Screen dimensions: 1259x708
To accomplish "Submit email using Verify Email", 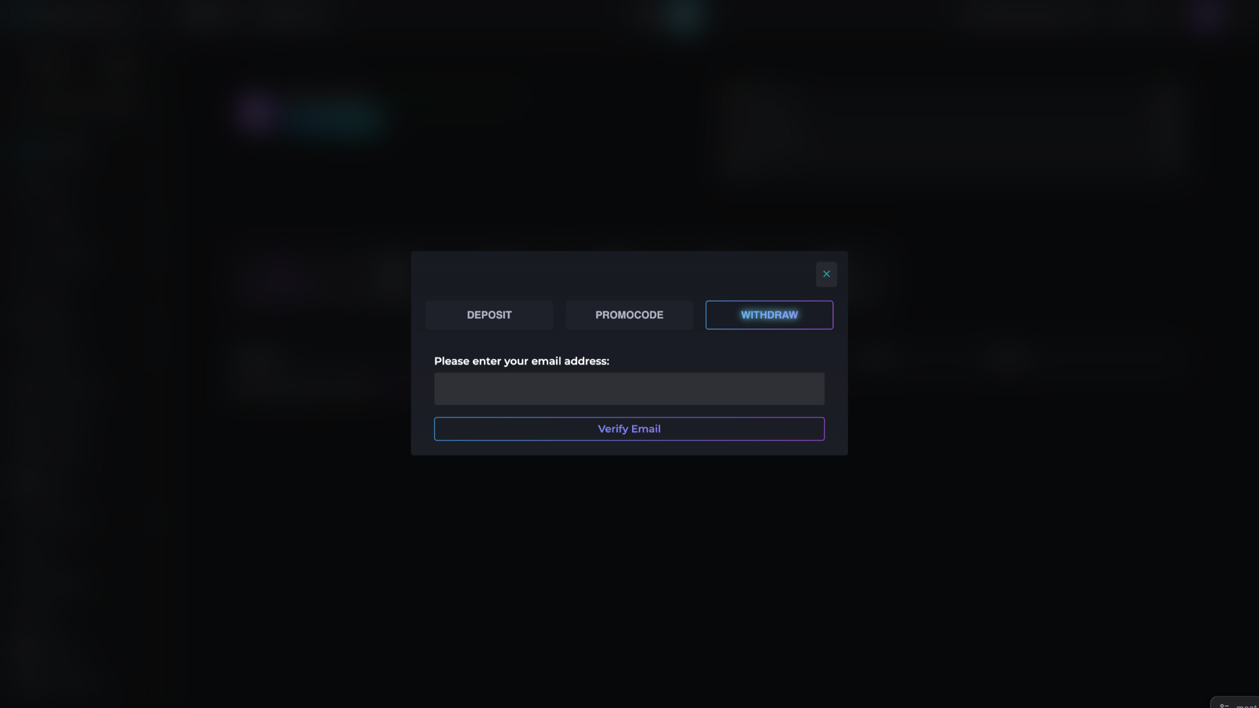I will tap(629, 429).
